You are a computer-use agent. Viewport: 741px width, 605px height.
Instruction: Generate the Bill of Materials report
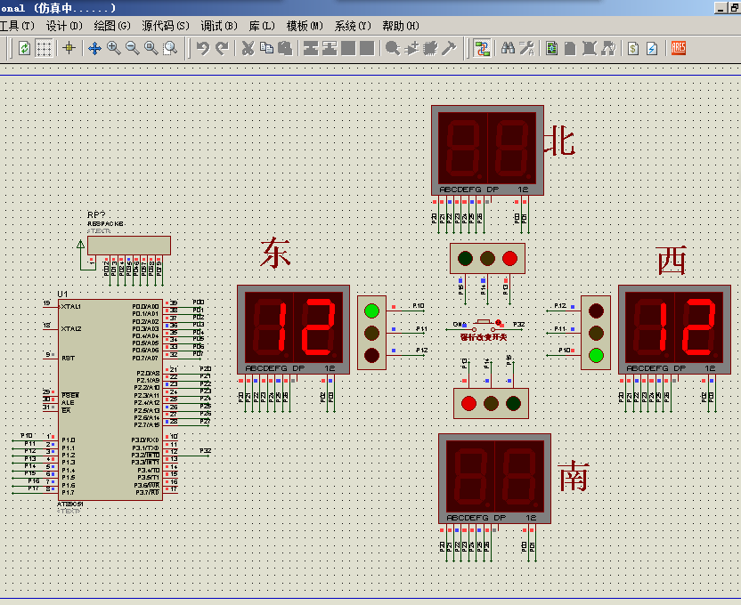(x=633, y=48)
